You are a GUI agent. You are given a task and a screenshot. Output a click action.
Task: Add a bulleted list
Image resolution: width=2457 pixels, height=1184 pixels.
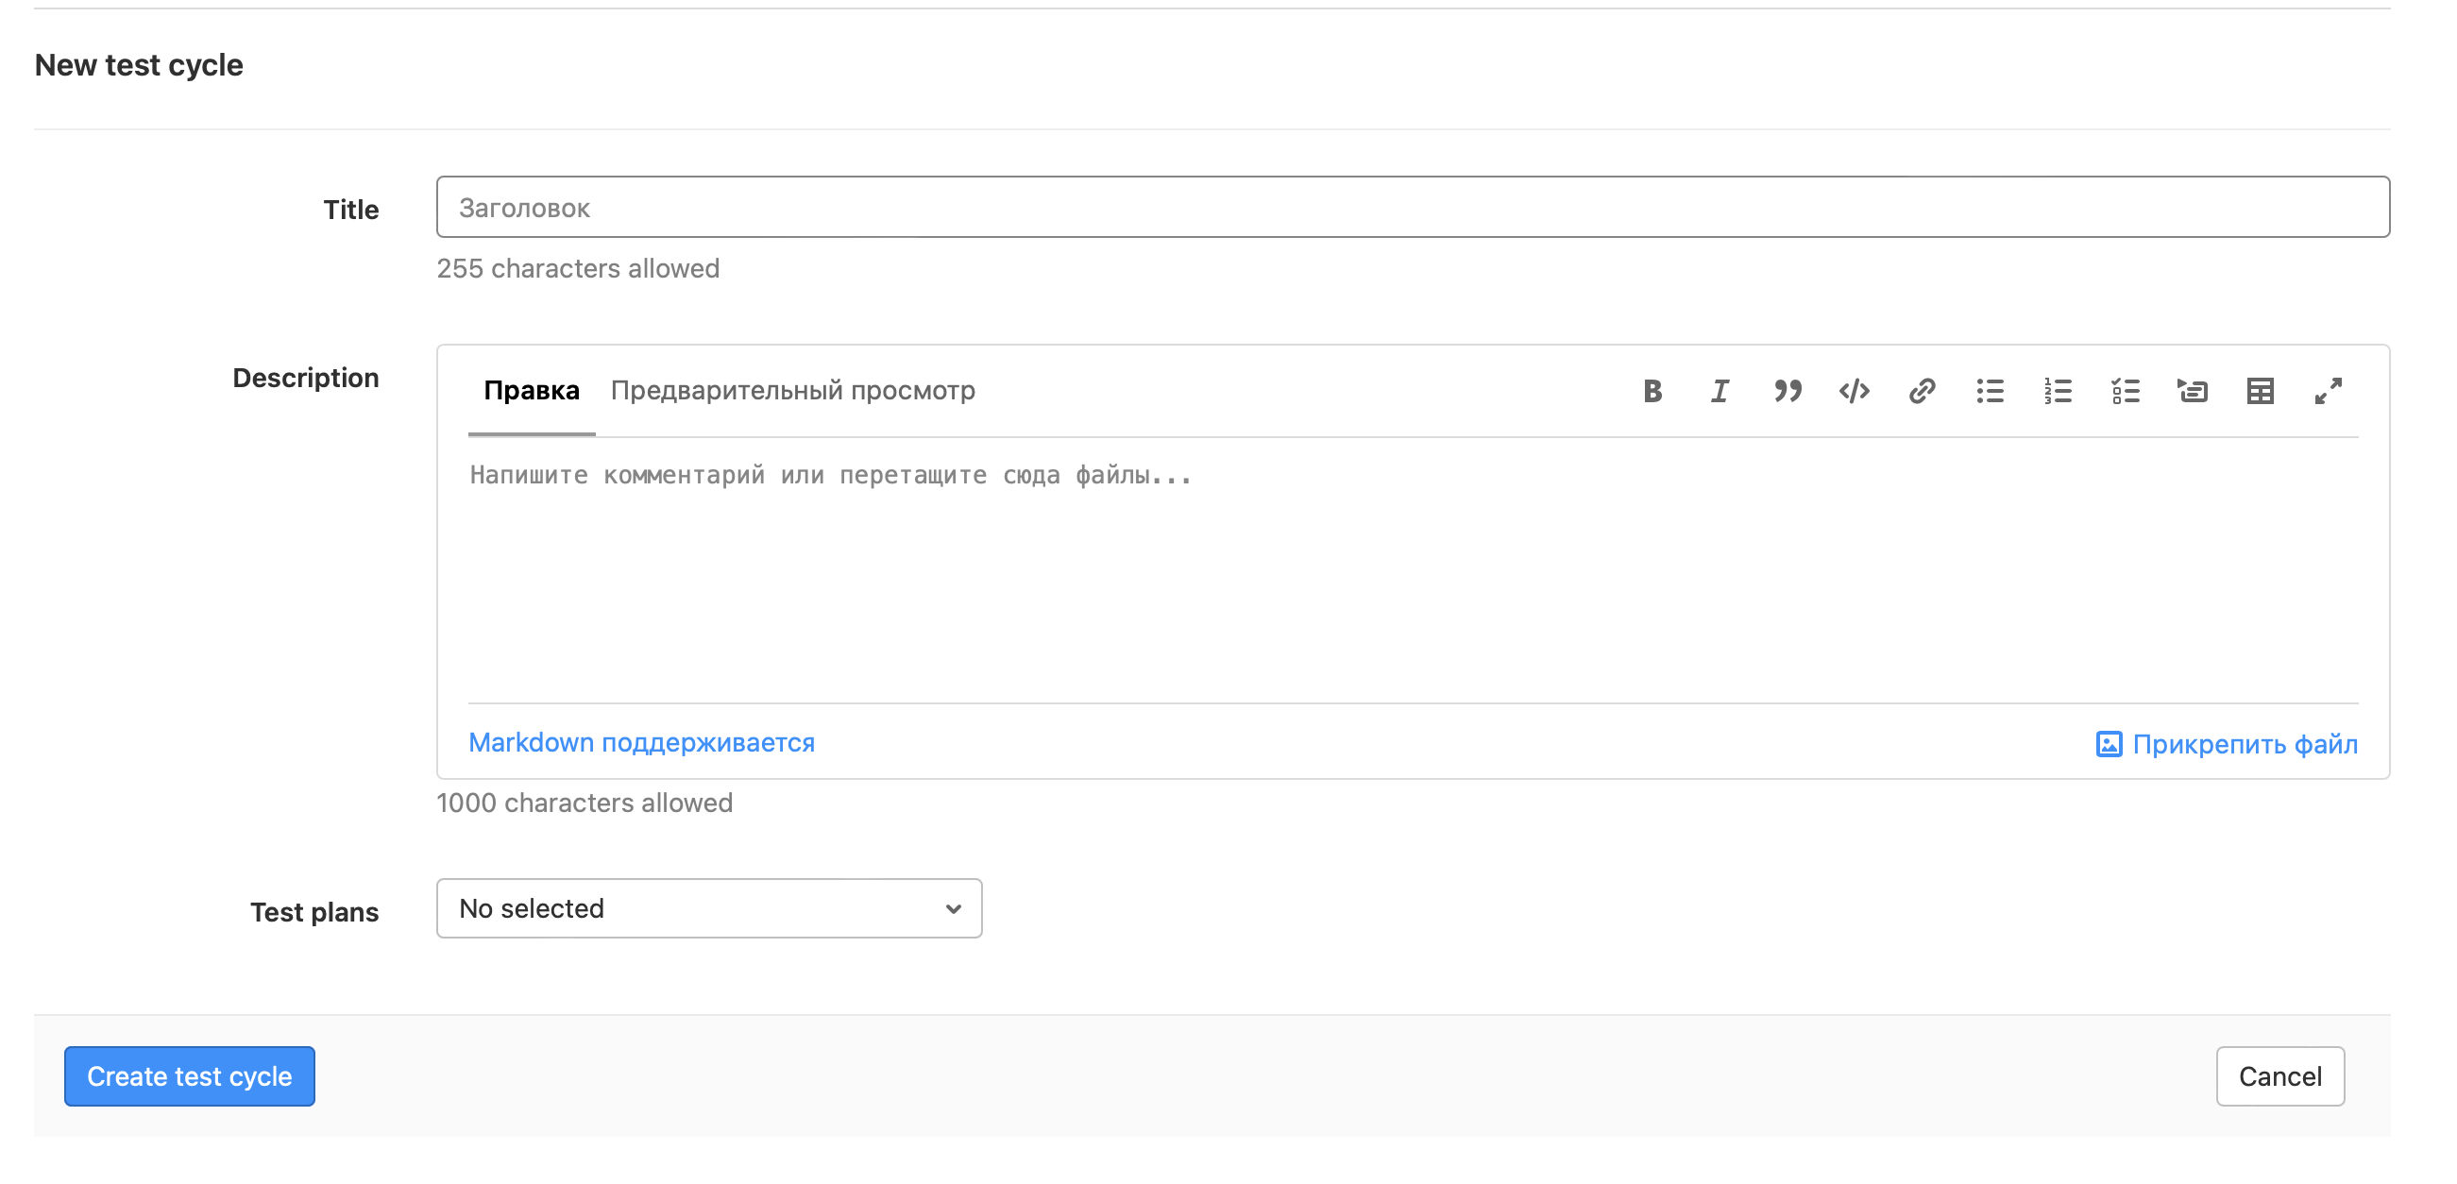click(x=1990, y=391)
